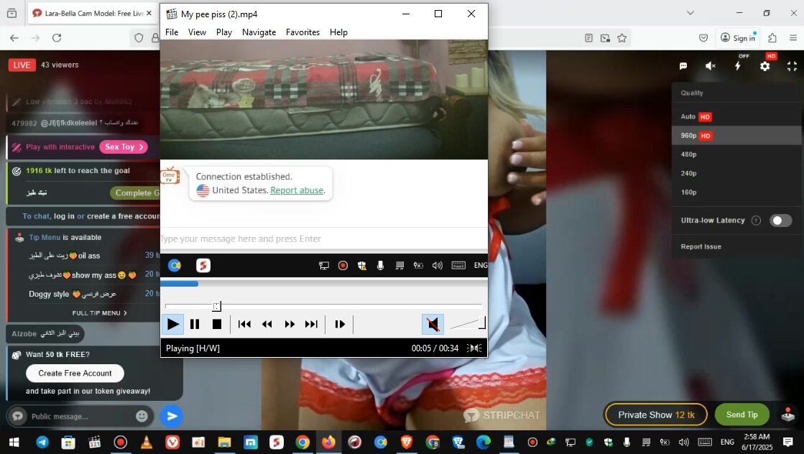Open Firefox from the taskbar

point(328,443)
